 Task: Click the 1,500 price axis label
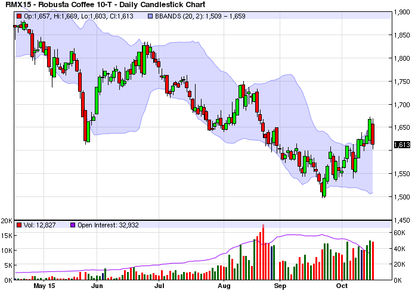tap(402, 197)
